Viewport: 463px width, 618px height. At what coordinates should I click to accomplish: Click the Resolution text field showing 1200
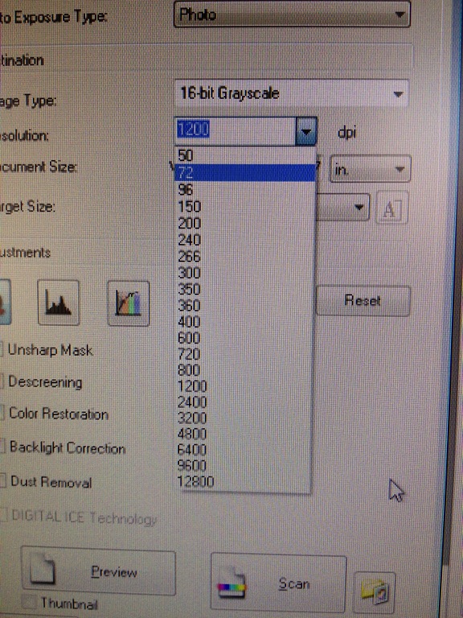click(x=235, y=130)
